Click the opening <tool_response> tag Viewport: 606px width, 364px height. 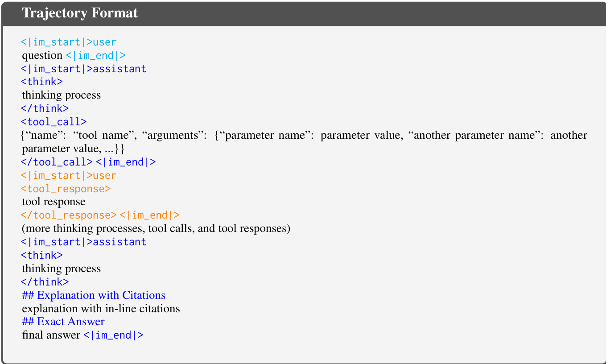point(66,189)
